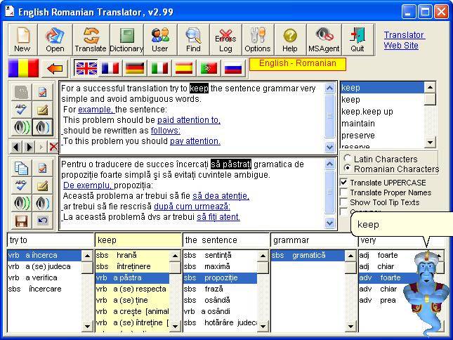This screenshot has height=340, width=453.
Task: Choose the French flag
Action: coord(110,68)
